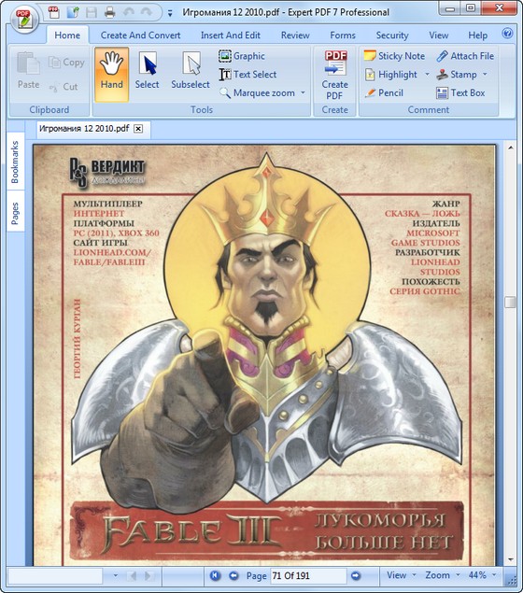Image resolution: width=523 pixels, height=593 pixels.
Task: Open the Insert And Edit tab
Action: pos(231,35)
